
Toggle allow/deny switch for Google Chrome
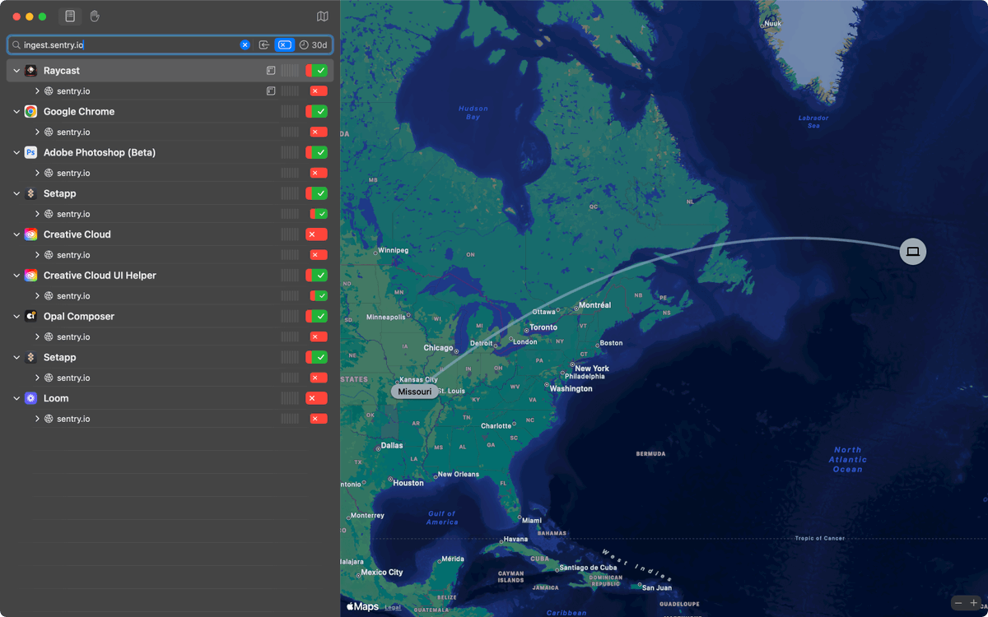[316, 112]
